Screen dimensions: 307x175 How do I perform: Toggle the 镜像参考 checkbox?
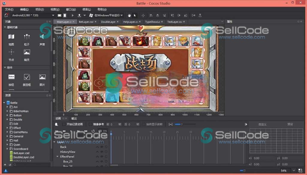point(91,124)
